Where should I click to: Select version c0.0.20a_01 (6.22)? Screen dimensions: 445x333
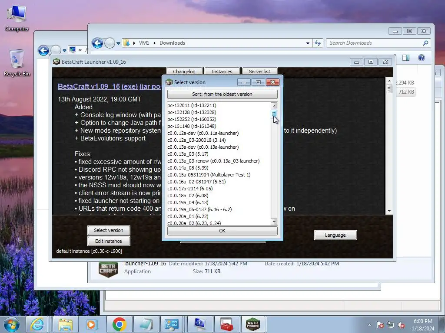(219, 216)
